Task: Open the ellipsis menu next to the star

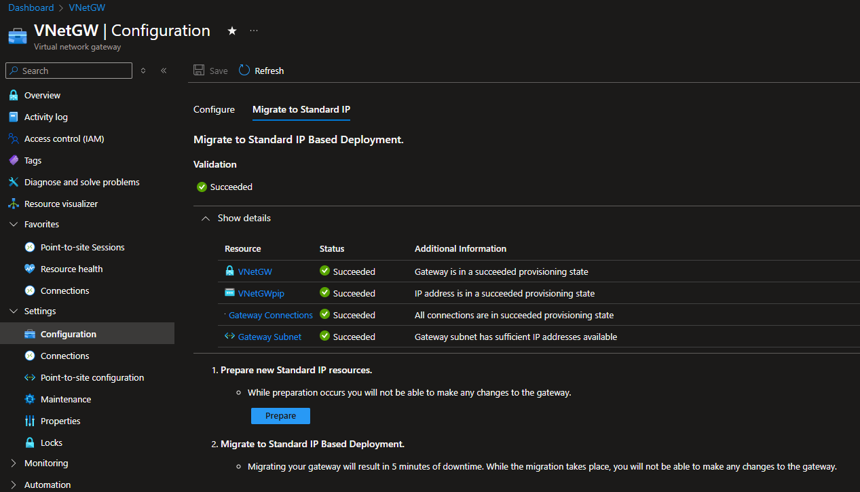Action: coord(253,31)
